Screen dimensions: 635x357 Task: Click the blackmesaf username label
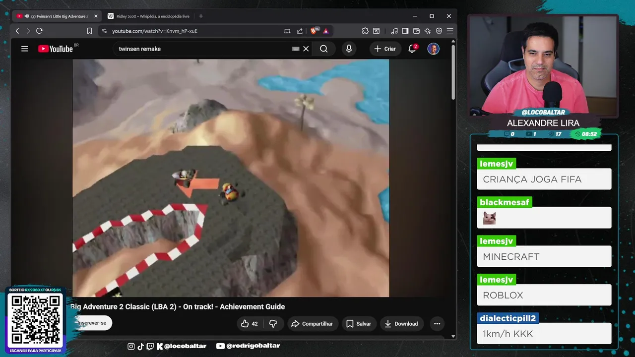click(505, 202)
